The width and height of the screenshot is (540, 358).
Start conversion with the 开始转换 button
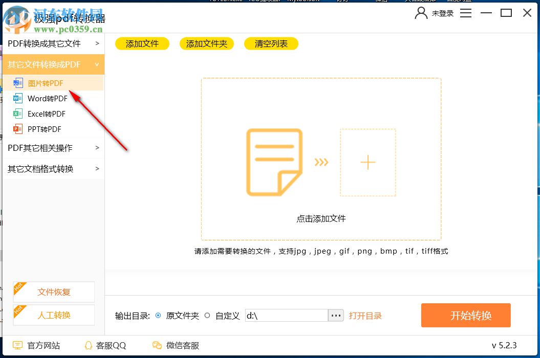point(465,315)
